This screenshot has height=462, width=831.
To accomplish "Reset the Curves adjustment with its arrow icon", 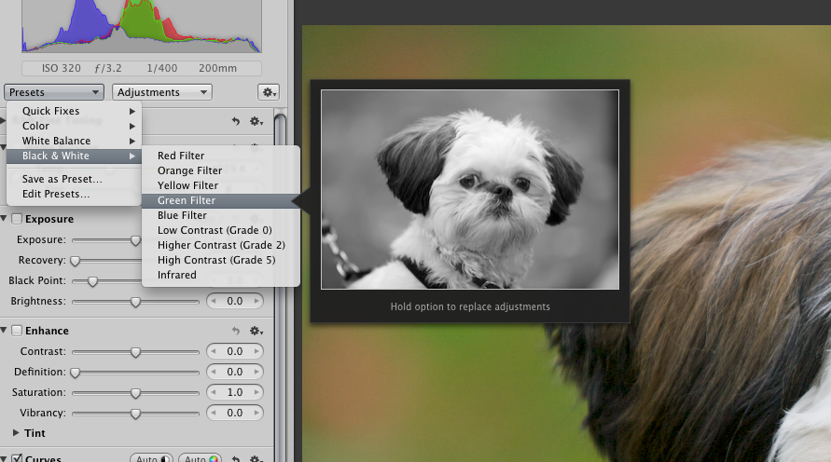I will [236, 459].
